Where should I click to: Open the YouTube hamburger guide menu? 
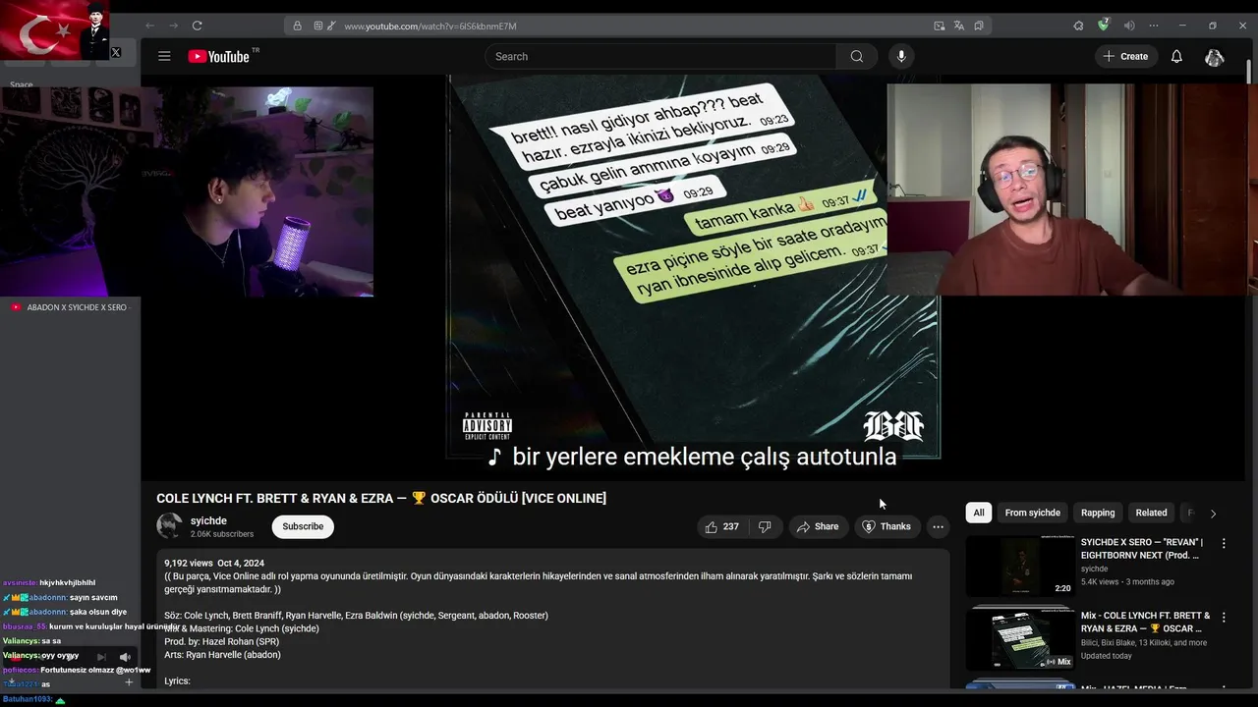coord(164,56)
